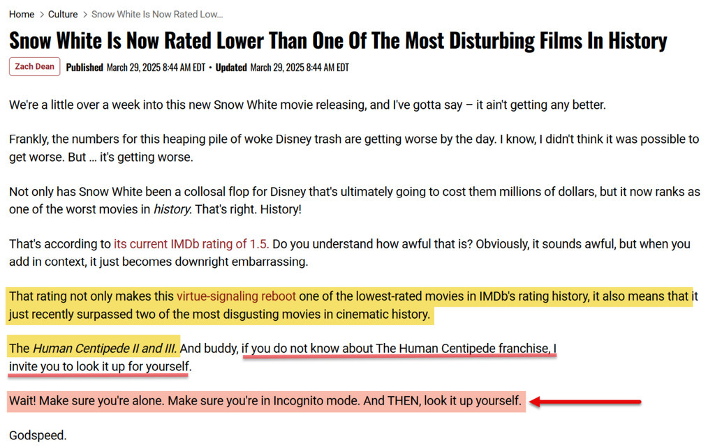Click the 'Godspeed.' closing line
715x447 pixels.
[38, 436]
